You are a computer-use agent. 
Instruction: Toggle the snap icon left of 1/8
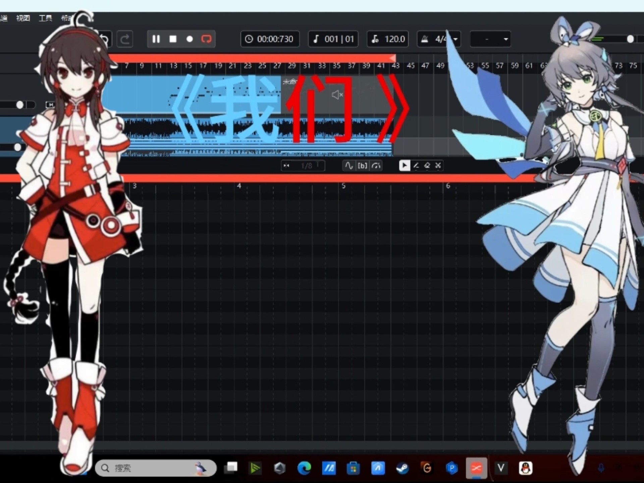[x=286, y=166]
